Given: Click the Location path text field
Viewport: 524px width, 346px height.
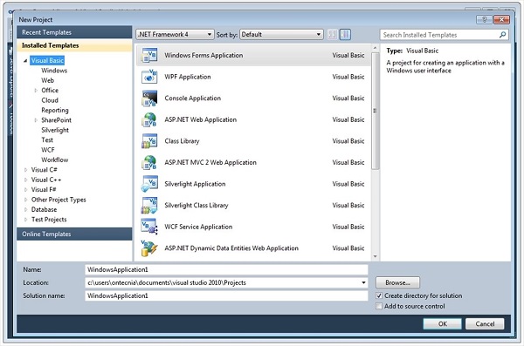Looking at the screenshot, I should coord(222,282).
